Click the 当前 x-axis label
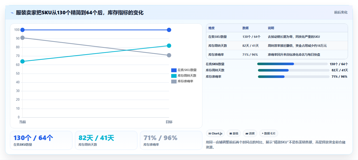 [23, 122]
